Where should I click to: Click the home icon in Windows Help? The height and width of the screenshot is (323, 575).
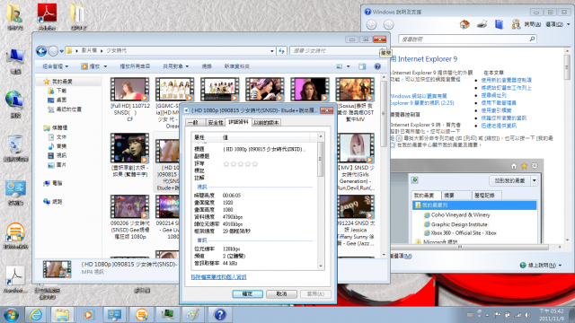click(x=464, y=24)
